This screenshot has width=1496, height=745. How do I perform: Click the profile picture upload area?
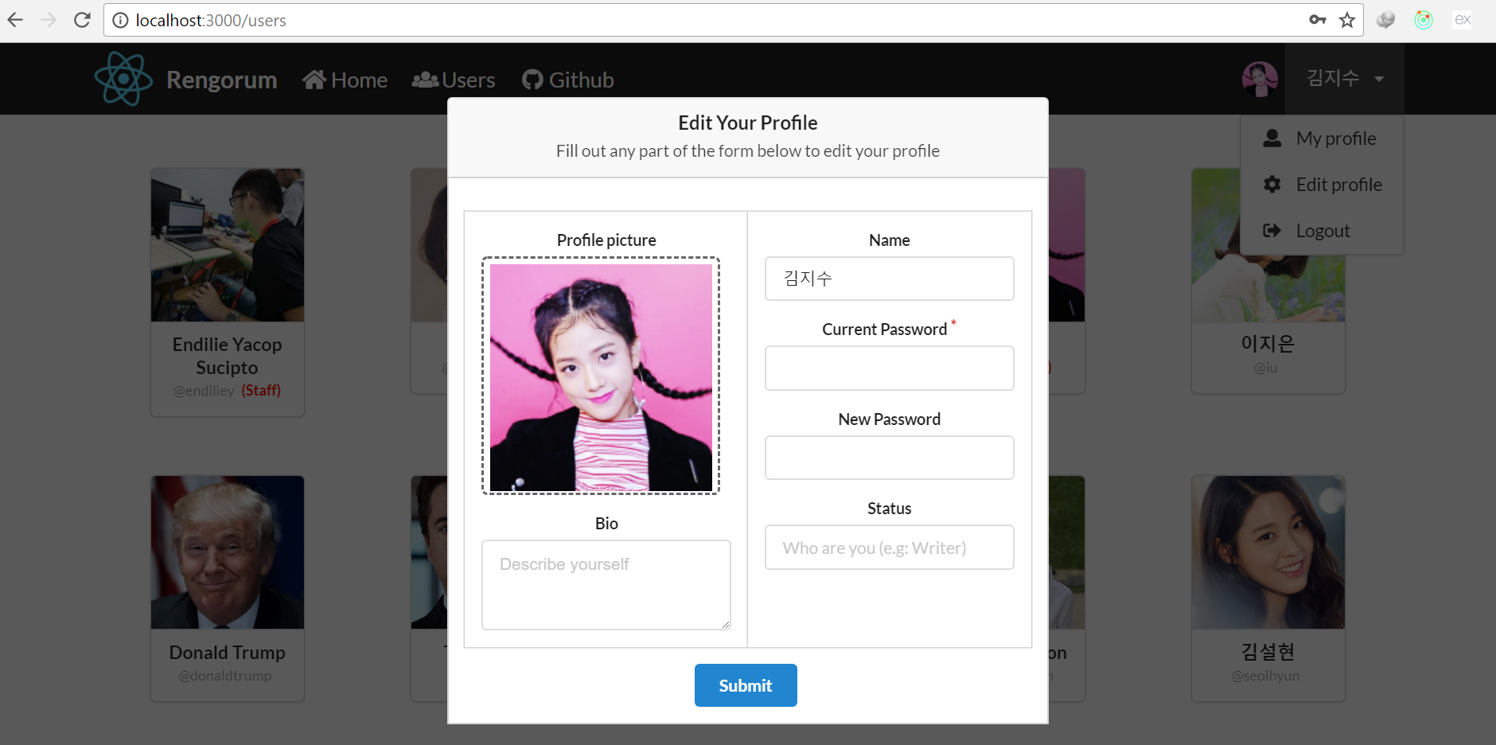tap(601, 376)
